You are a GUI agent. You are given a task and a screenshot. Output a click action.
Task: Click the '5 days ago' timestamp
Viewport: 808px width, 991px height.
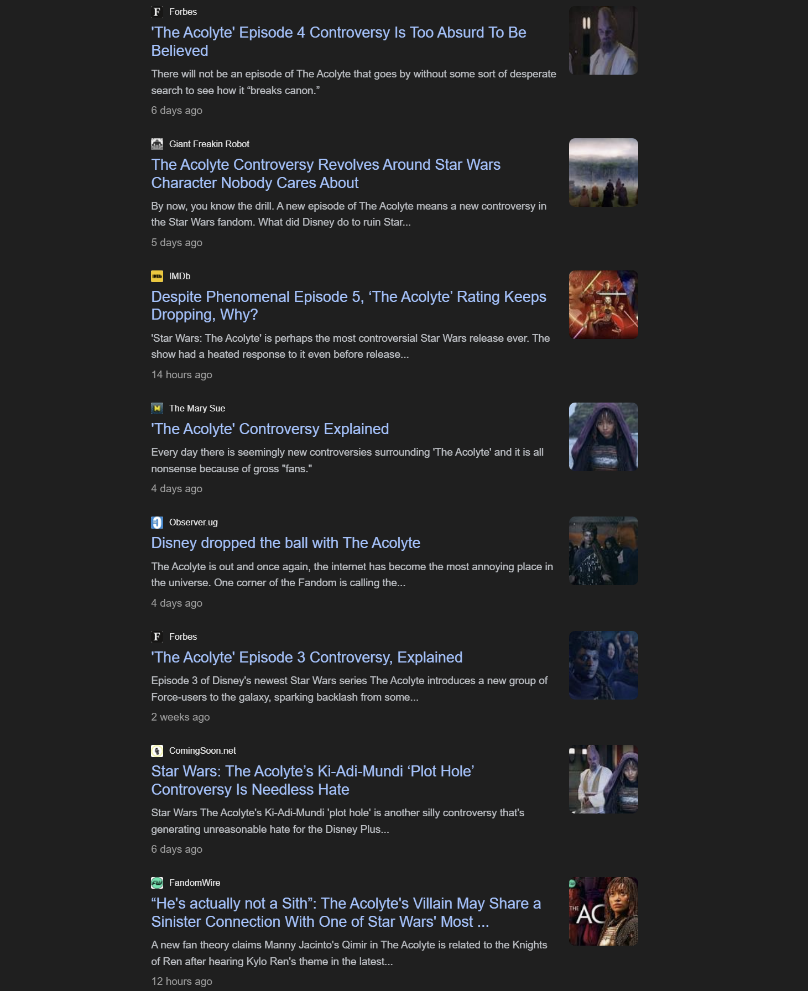click(176, 243)
